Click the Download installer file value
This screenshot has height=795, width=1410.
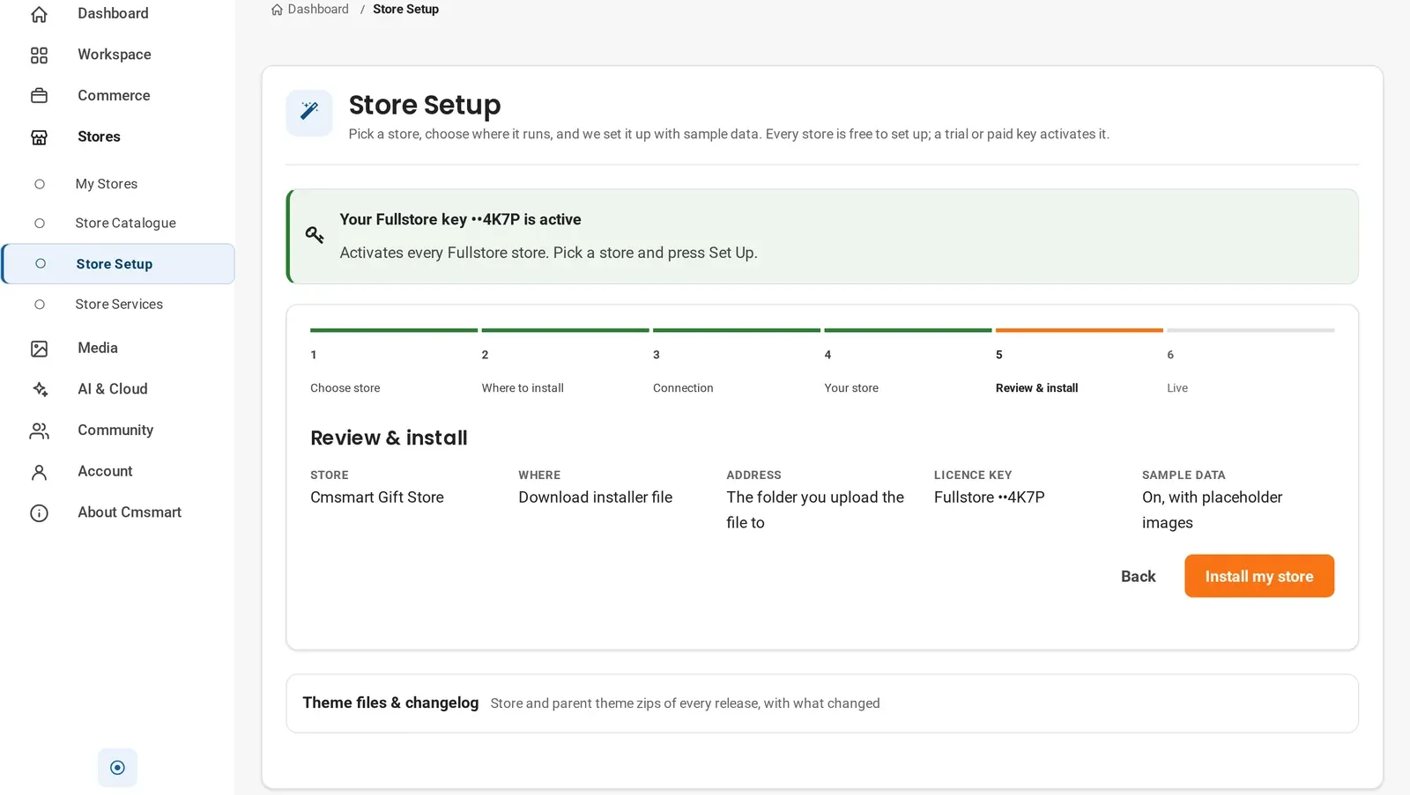point(595,497)
